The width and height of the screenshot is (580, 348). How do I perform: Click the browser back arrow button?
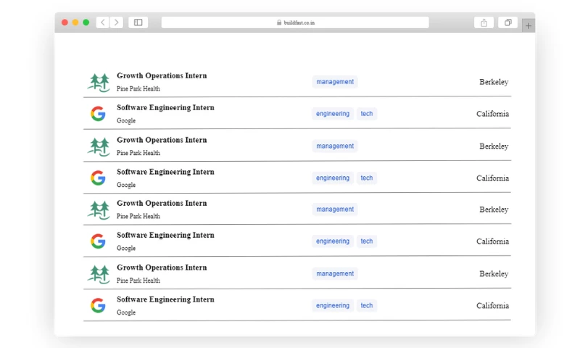[103, 22]
